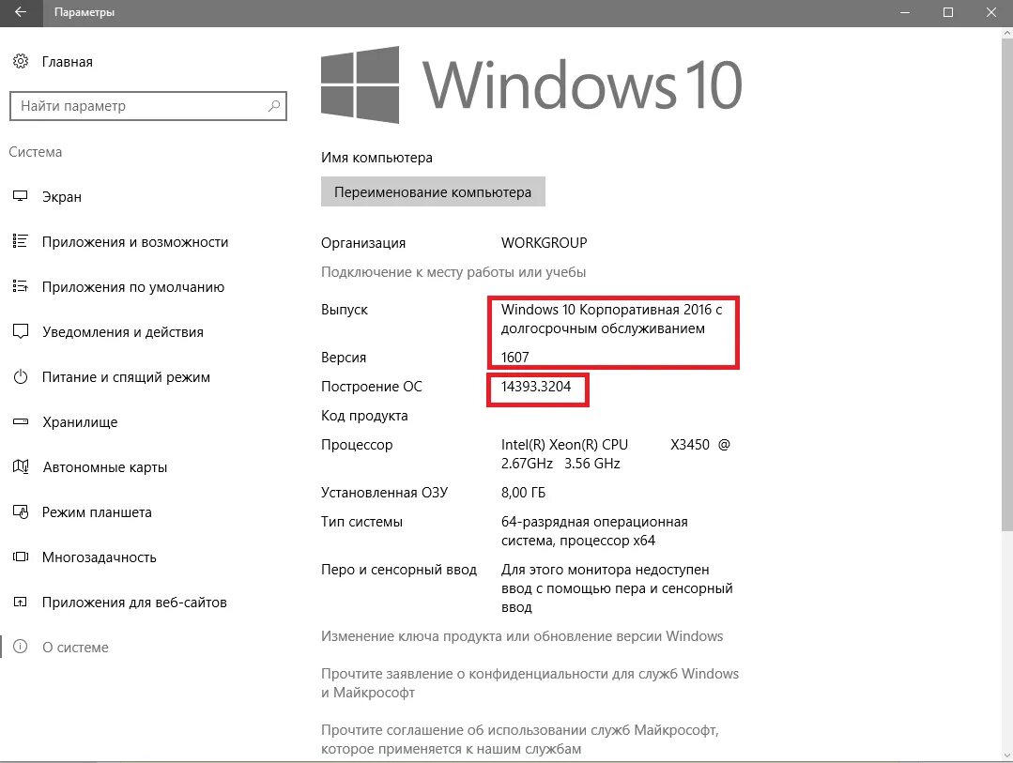This screenshot has height=763, width=1013.
Task: Click the info icon for О системе
Action: click(21, 647)
